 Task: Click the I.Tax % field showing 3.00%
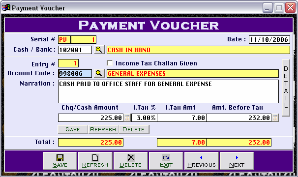pos(144,118)
